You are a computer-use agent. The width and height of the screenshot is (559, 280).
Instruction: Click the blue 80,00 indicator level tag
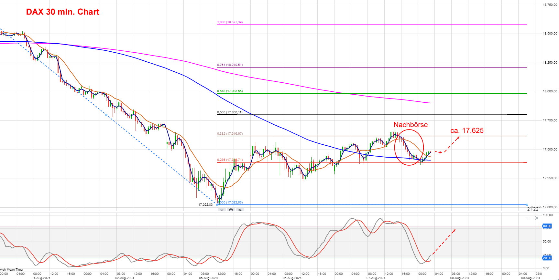(547, 226)
